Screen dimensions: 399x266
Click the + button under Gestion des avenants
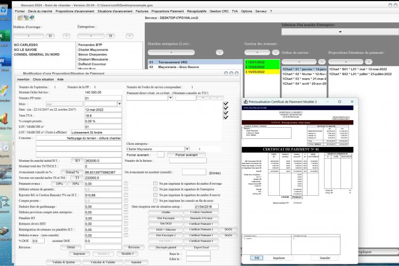257,52
